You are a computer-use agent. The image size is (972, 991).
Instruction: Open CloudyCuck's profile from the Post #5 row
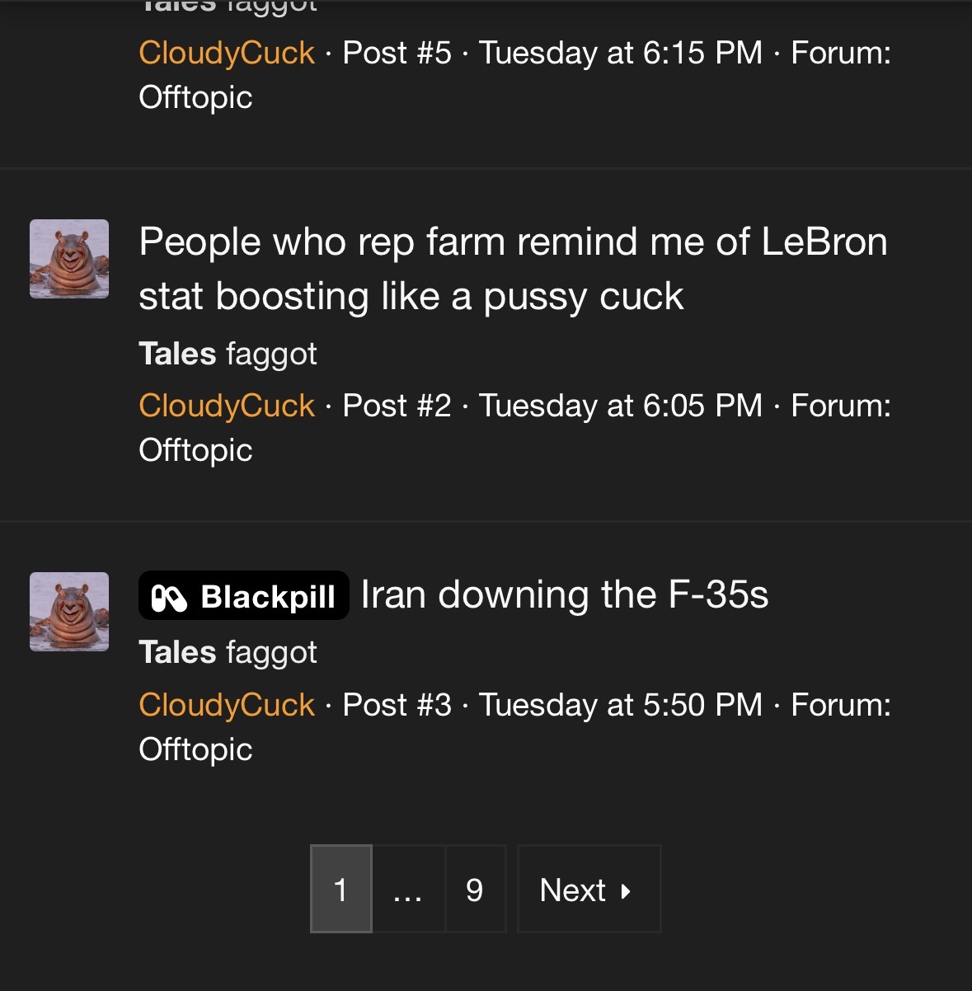point(227,53)
